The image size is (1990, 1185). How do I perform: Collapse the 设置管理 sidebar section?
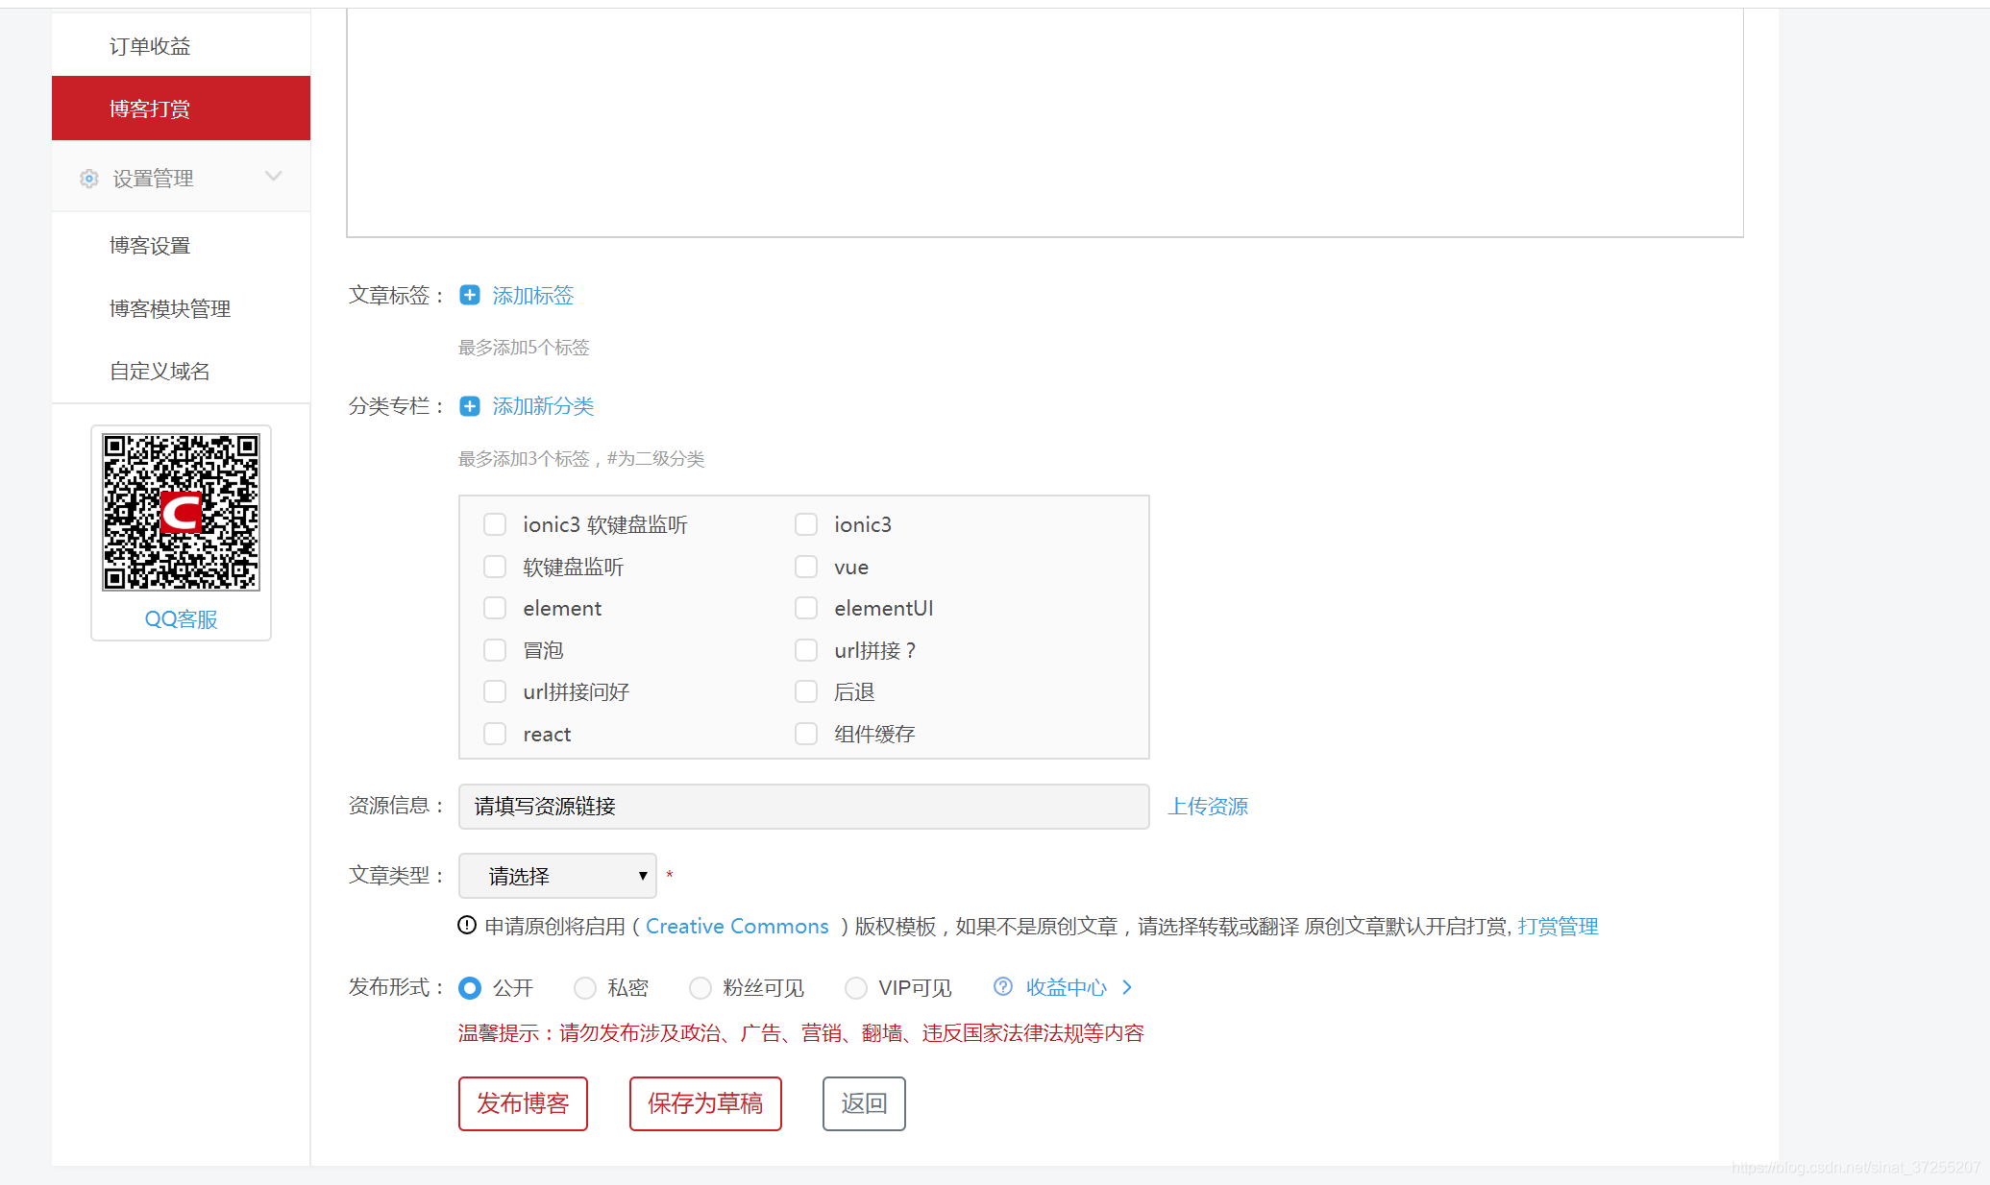point(273,177)
